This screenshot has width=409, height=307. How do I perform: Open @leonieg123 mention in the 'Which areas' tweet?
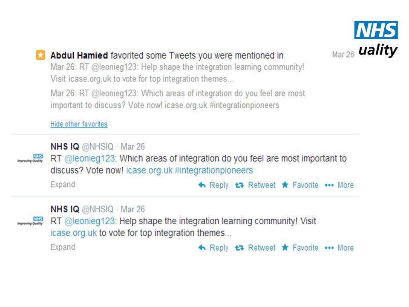(90, 159)
